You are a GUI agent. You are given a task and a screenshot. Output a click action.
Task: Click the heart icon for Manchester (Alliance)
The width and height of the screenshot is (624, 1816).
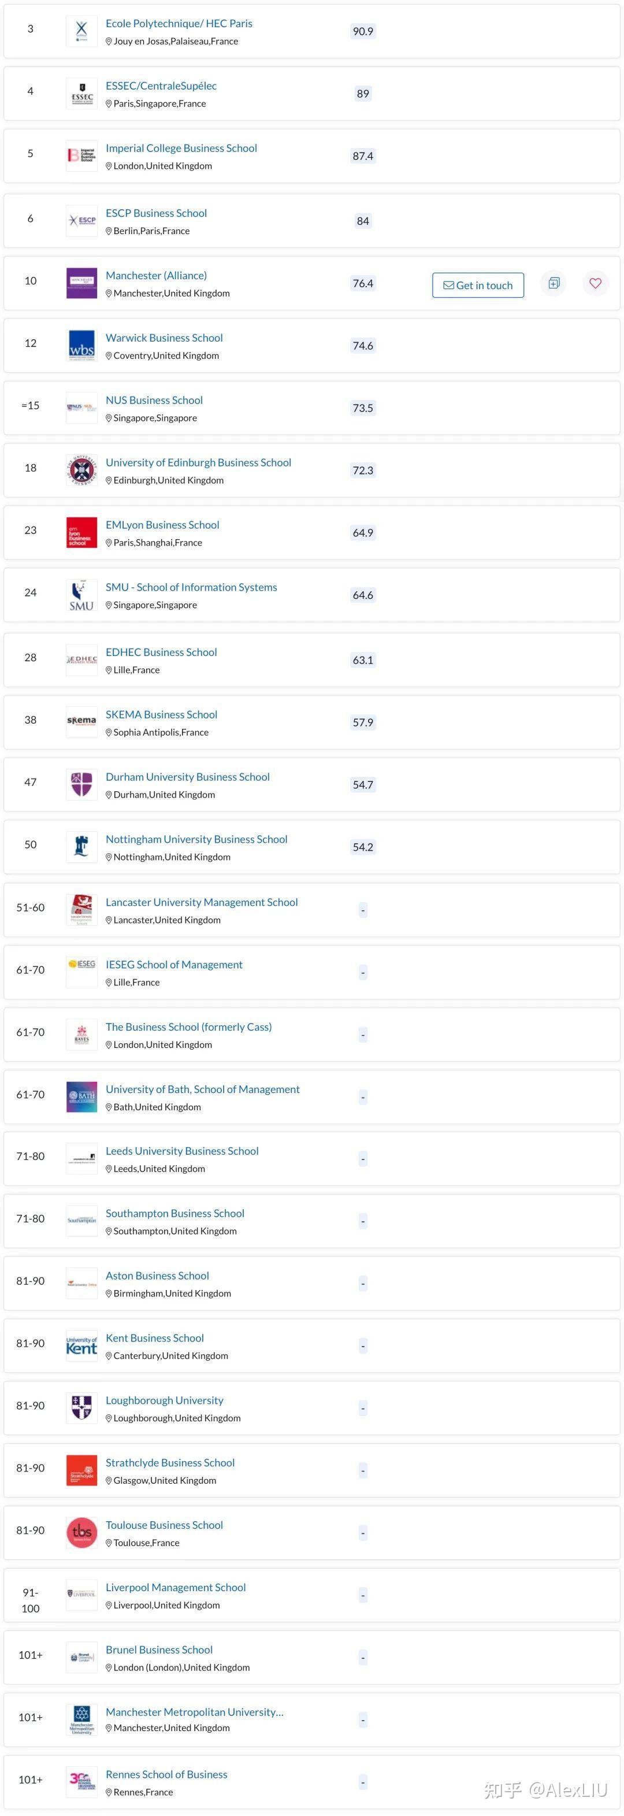(x=595, y=283)
